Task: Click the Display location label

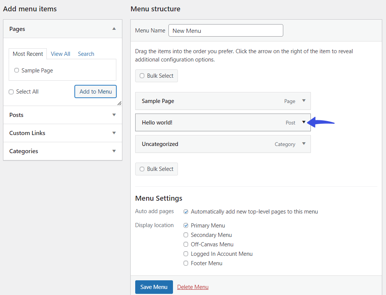Action: [154, 225]
